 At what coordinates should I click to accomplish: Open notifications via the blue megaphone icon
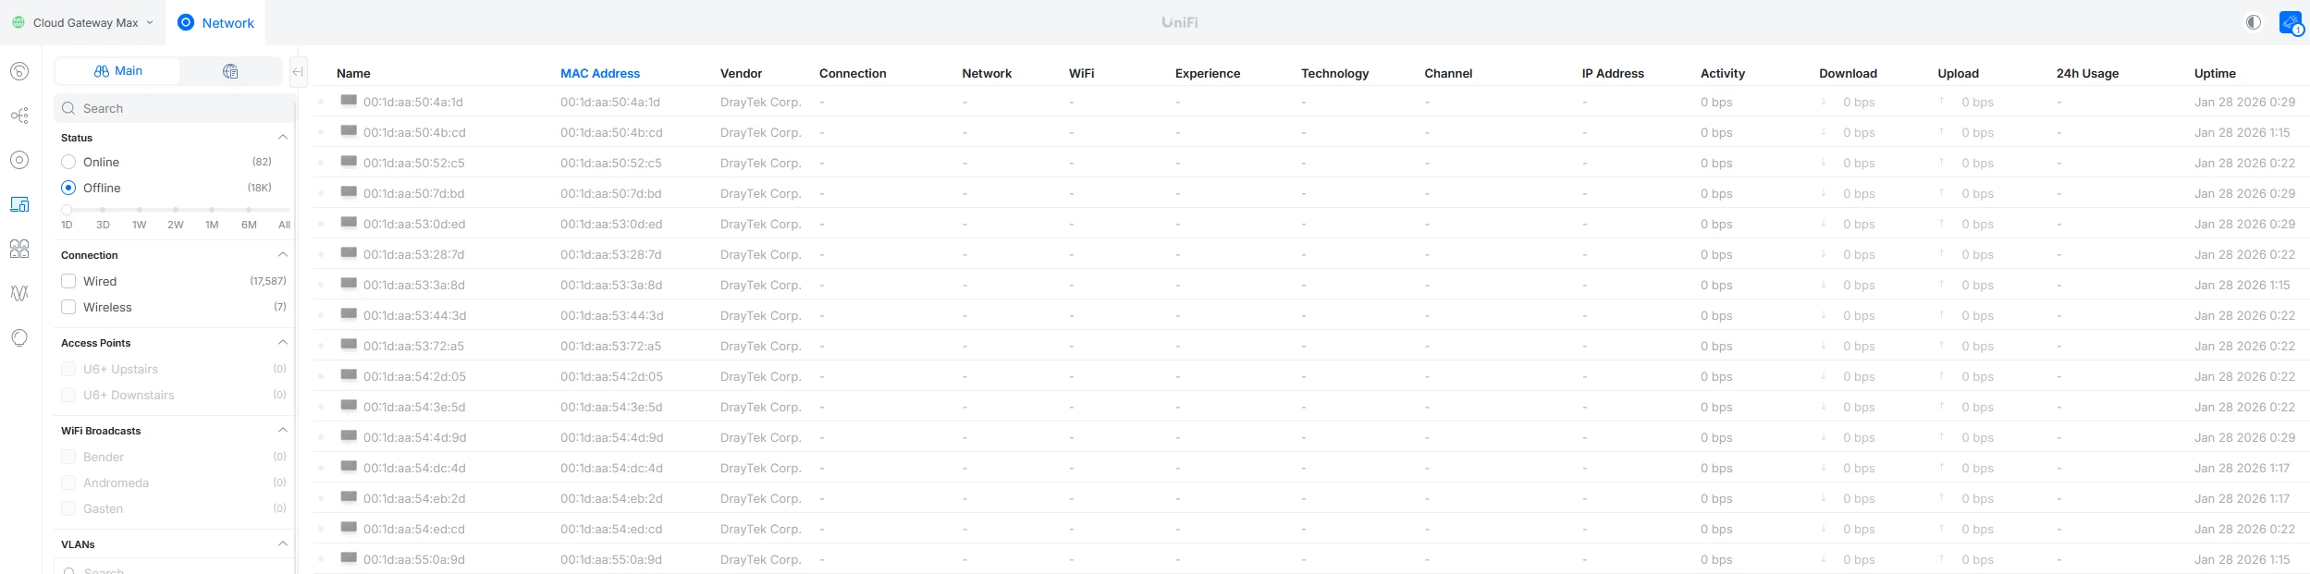click(2289, 20)
